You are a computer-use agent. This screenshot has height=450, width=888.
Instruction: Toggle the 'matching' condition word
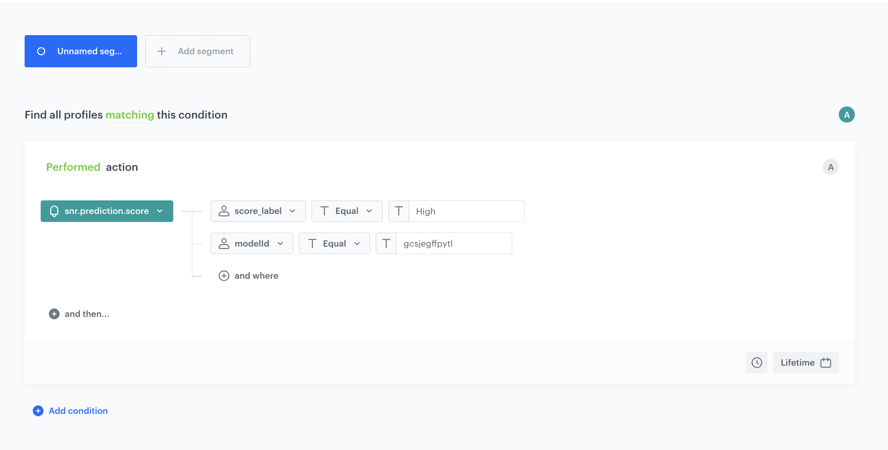click(130, 115)
